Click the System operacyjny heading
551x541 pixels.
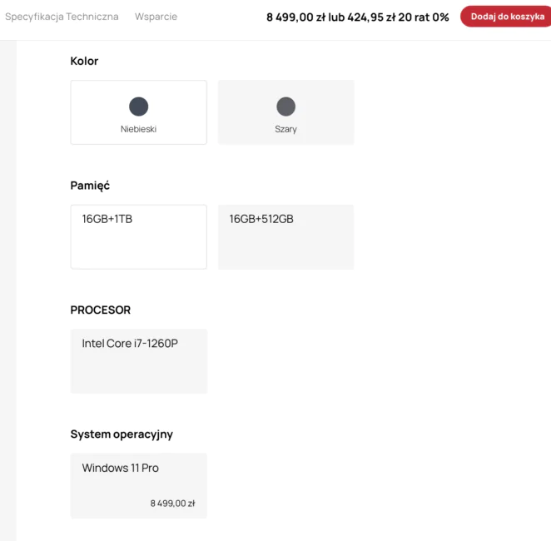[122, 434]
